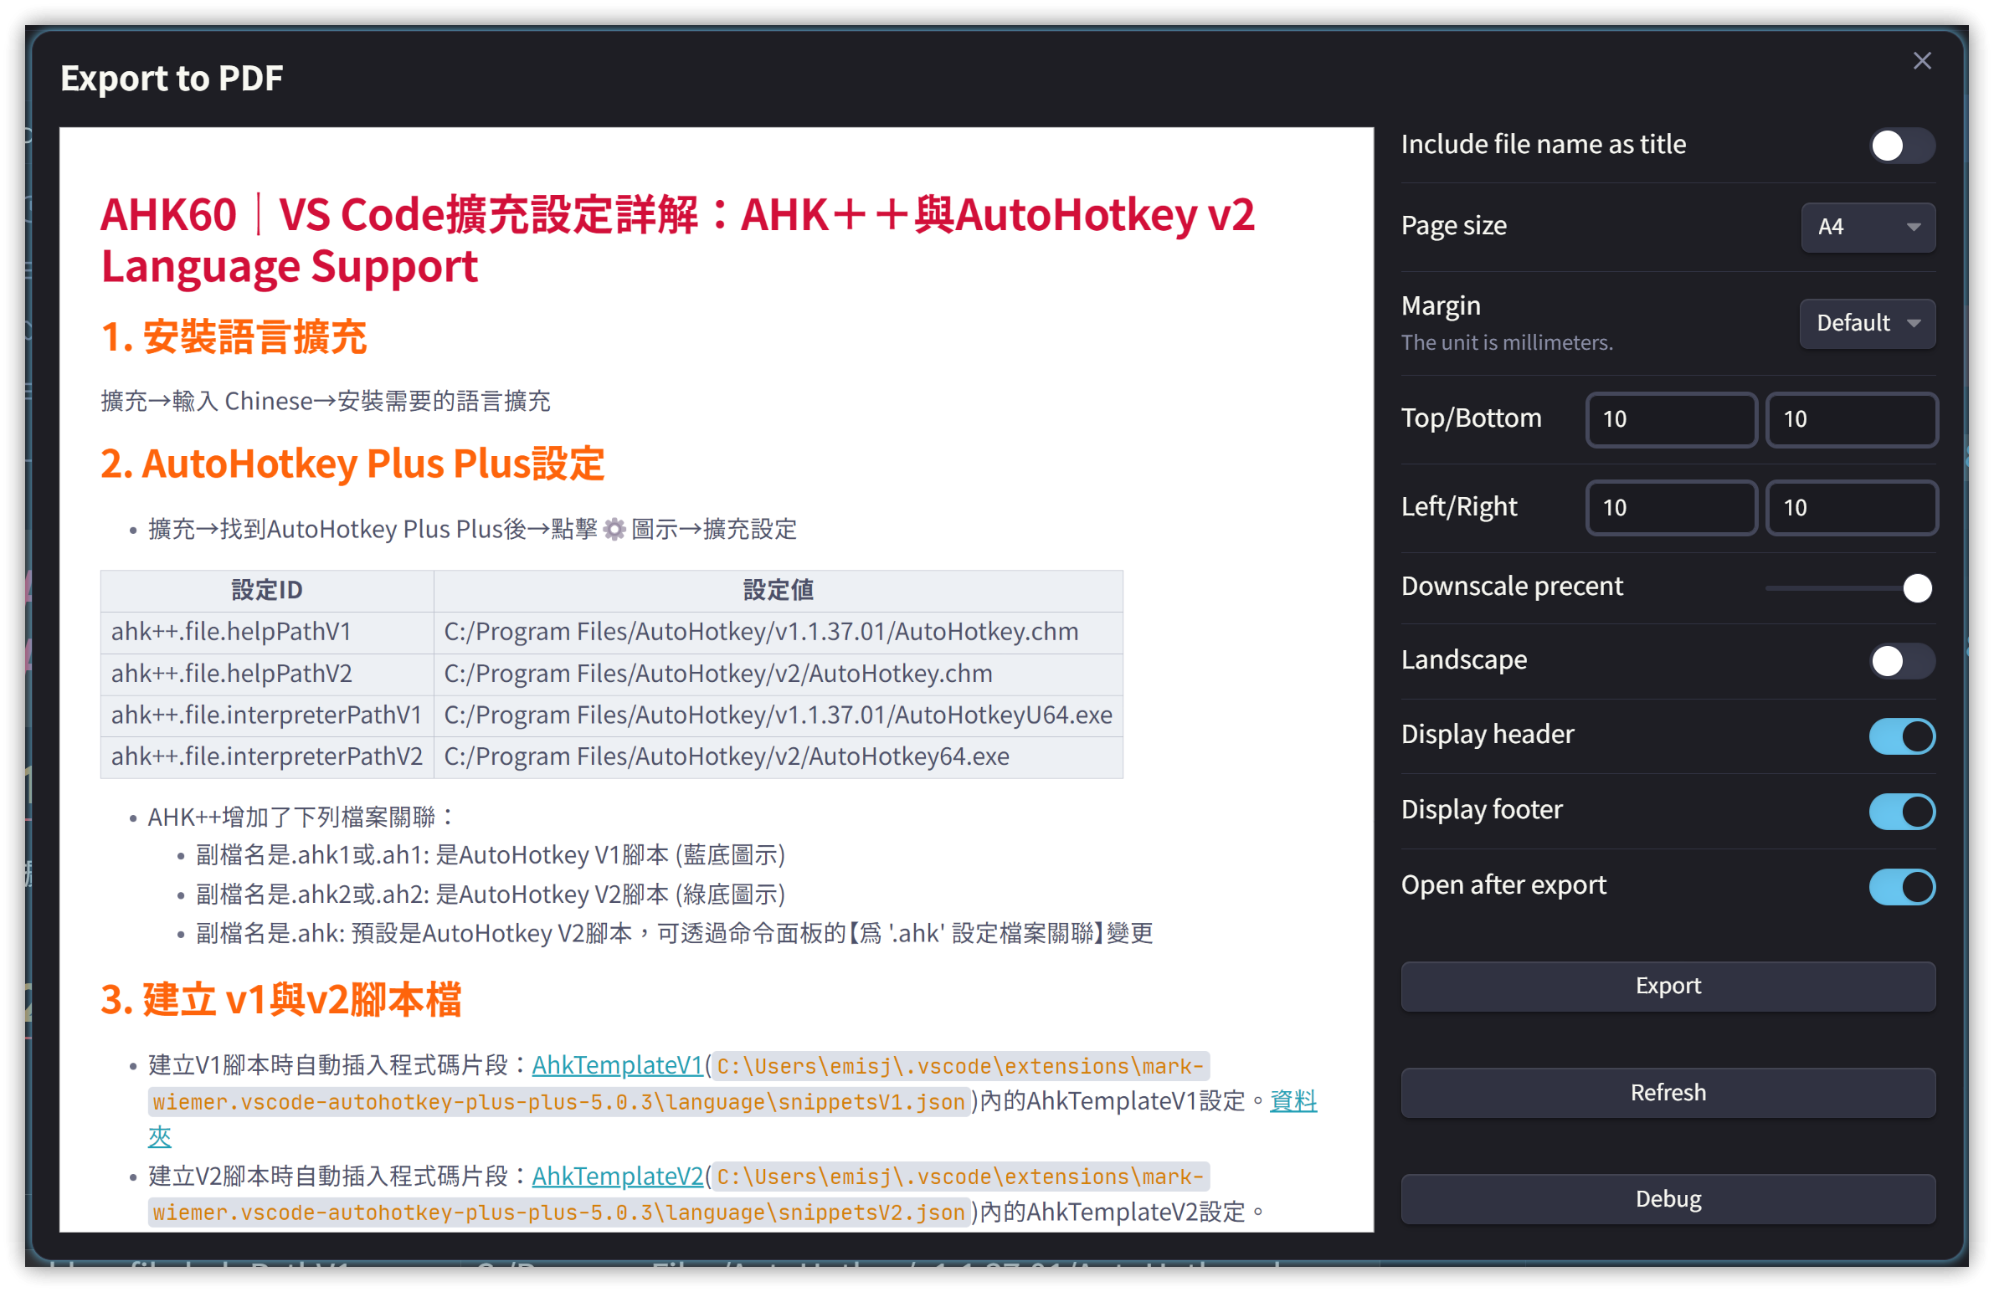Close the Export to PDF dialog
The width and height of the screenshot is (1994, 1292).
1921,61
